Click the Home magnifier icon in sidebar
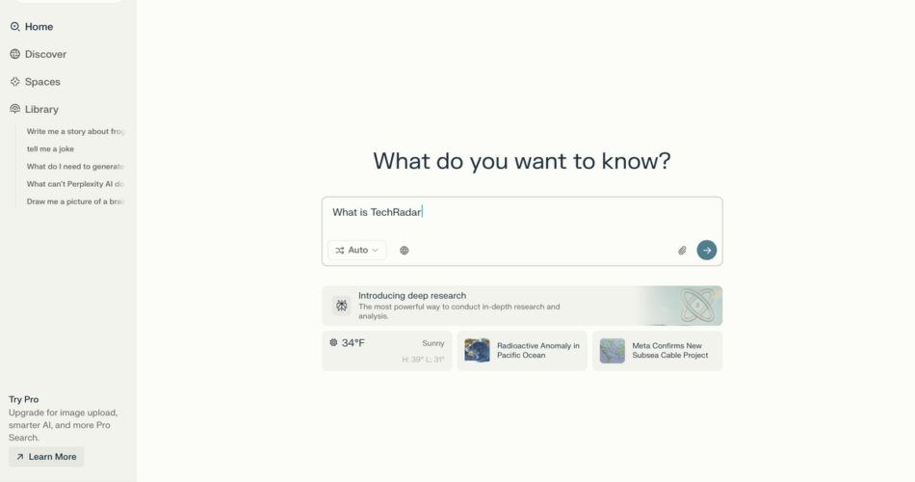This screenshot has height=482, width=915. coord(14,27)
